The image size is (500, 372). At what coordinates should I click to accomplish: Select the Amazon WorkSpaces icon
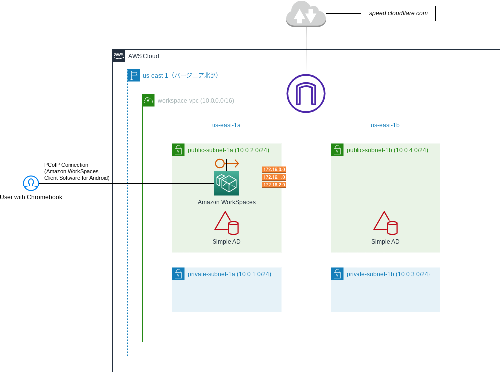pos(227,184)
